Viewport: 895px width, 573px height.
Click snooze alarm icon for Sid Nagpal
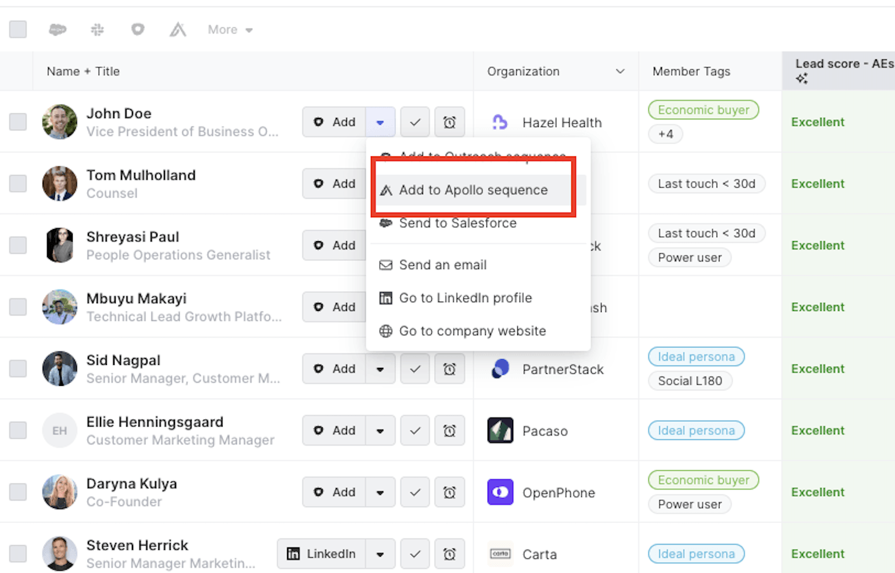[x=450, y=369]
